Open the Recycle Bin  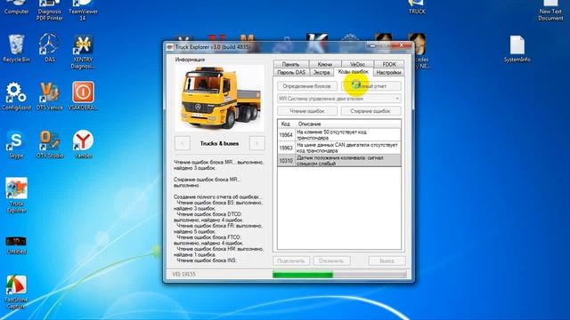pyautogui.click(x=16, y=49)
